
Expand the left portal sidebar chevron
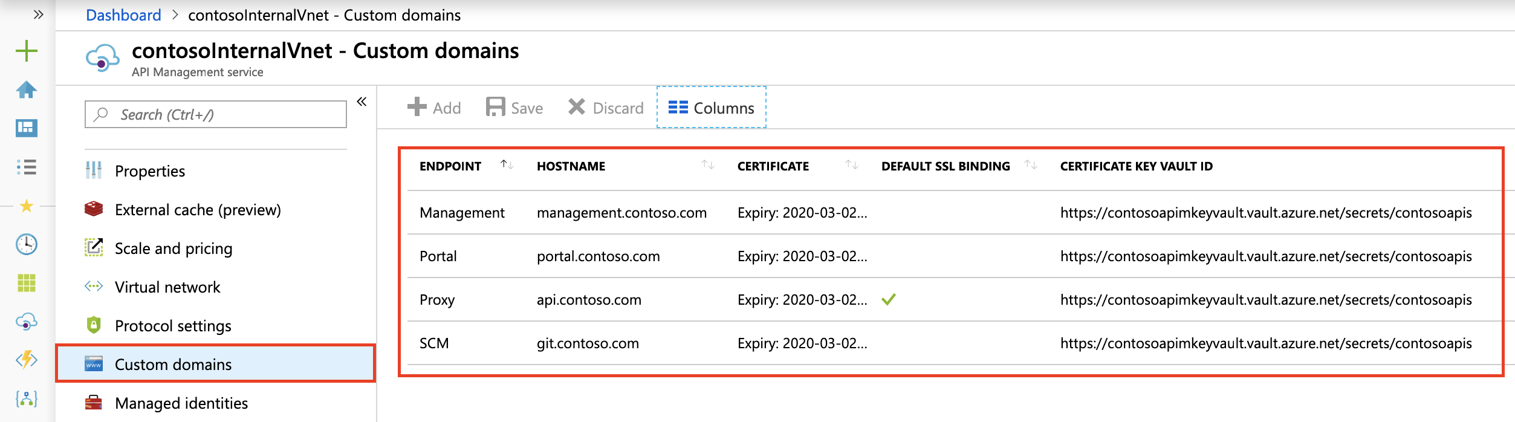[39, 15]
